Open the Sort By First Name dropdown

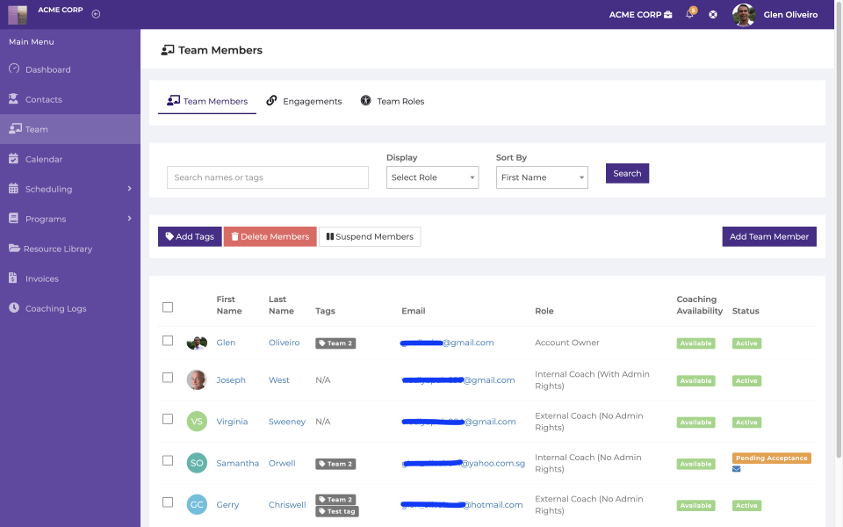[x=542, y=177]
